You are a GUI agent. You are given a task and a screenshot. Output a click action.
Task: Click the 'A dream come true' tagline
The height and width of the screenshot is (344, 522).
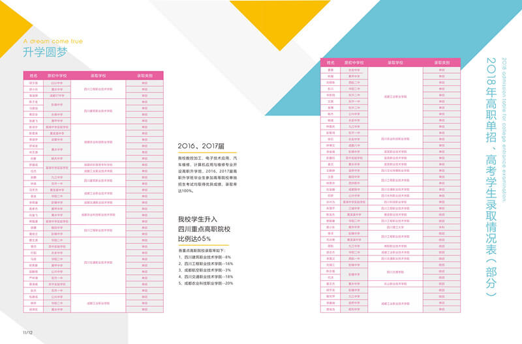53,41
